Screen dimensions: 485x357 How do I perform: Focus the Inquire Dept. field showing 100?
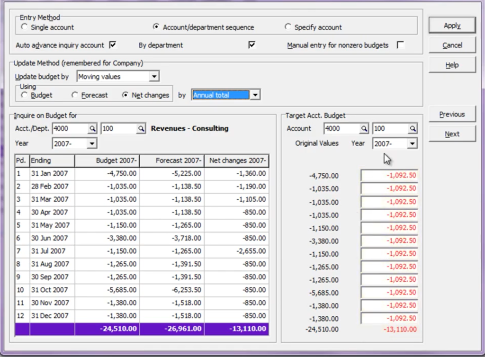[119, 129]
